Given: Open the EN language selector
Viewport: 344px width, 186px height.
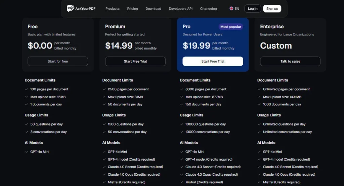Looking at the screenshot, I should click(x=234, y=9).
